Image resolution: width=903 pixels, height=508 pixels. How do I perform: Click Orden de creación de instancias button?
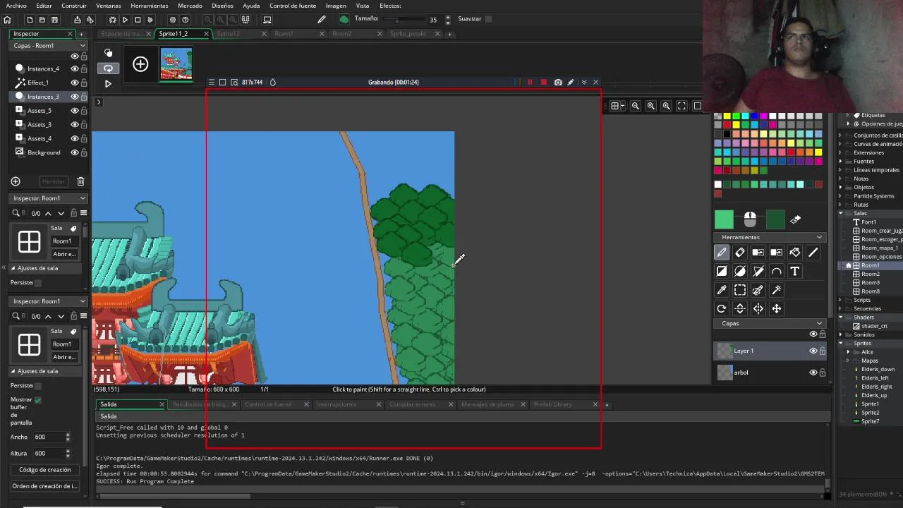pyautogui.click(x=45, y=486)
